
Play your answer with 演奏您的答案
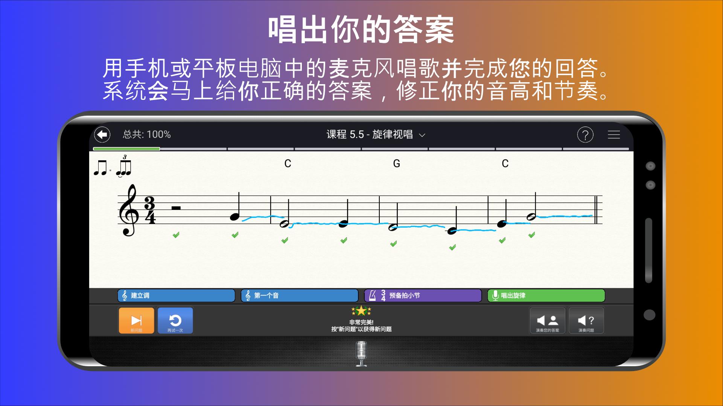click(x=547, y=320)
